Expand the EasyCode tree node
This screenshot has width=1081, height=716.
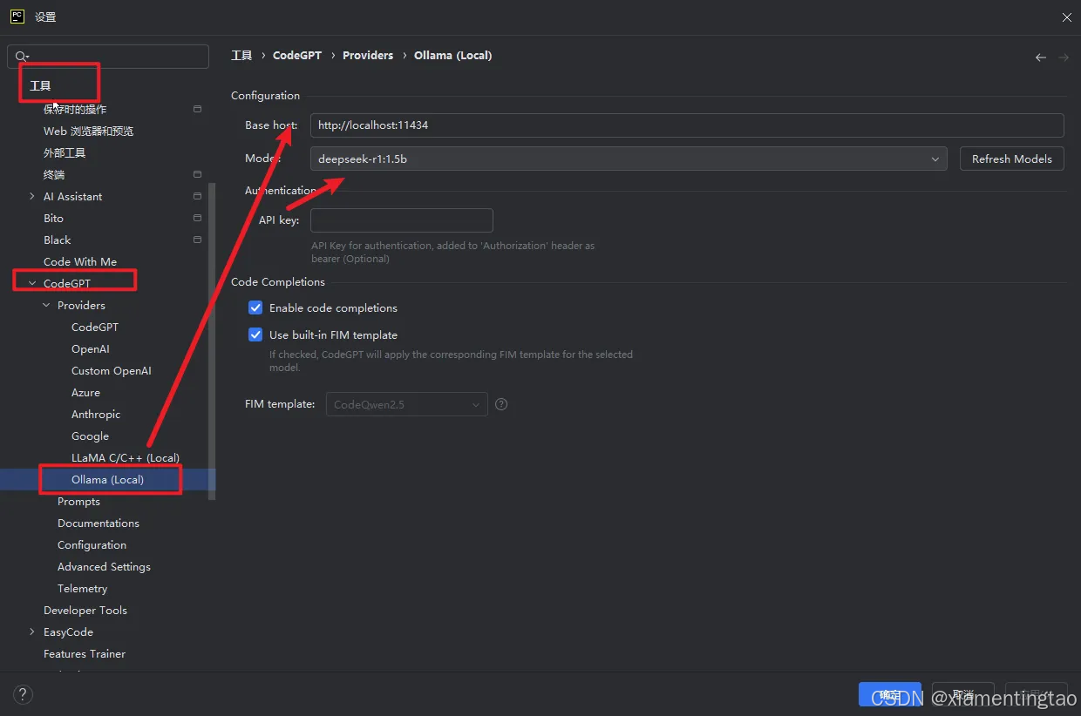point(32,632)
